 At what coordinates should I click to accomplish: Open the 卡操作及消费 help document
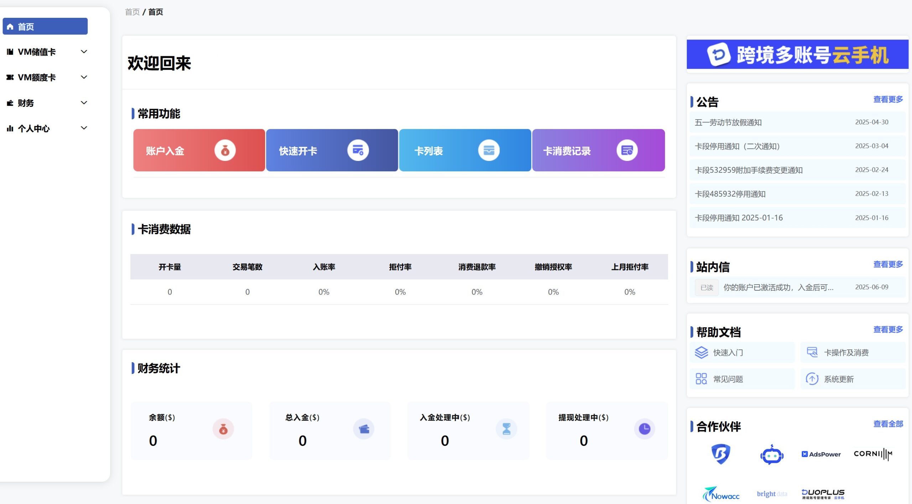853,353
